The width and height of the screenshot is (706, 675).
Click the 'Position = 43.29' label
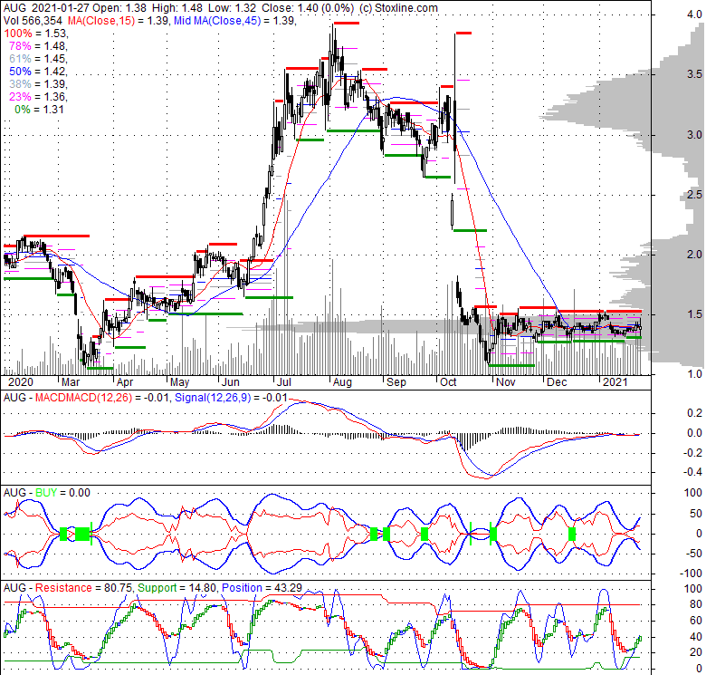(262, 588)
